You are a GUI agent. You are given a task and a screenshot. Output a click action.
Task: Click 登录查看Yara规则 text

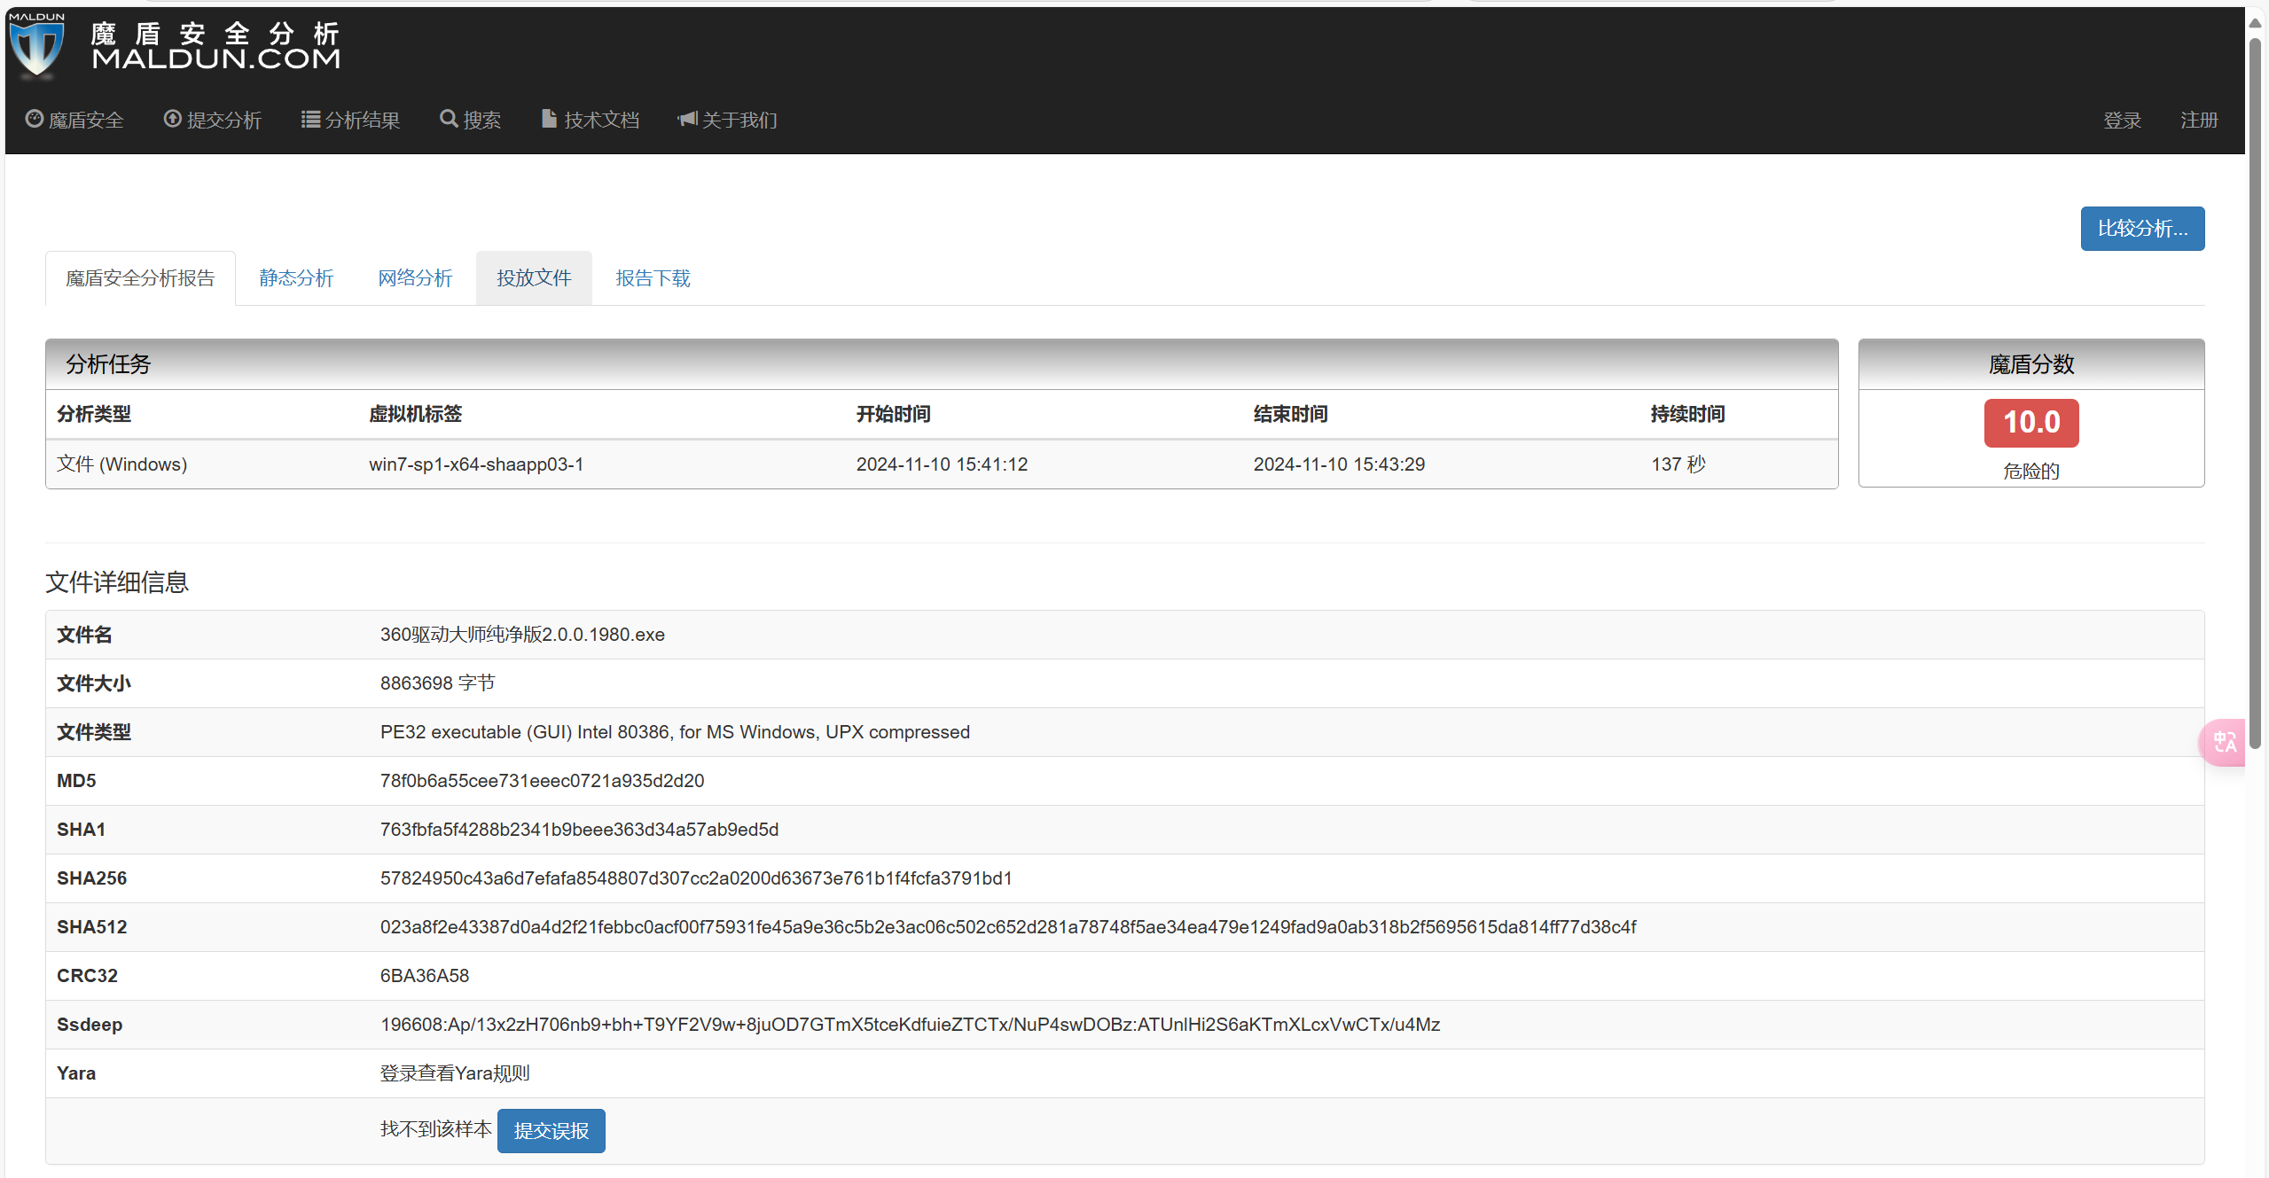pyautogui.click(x=455, y=1073)
